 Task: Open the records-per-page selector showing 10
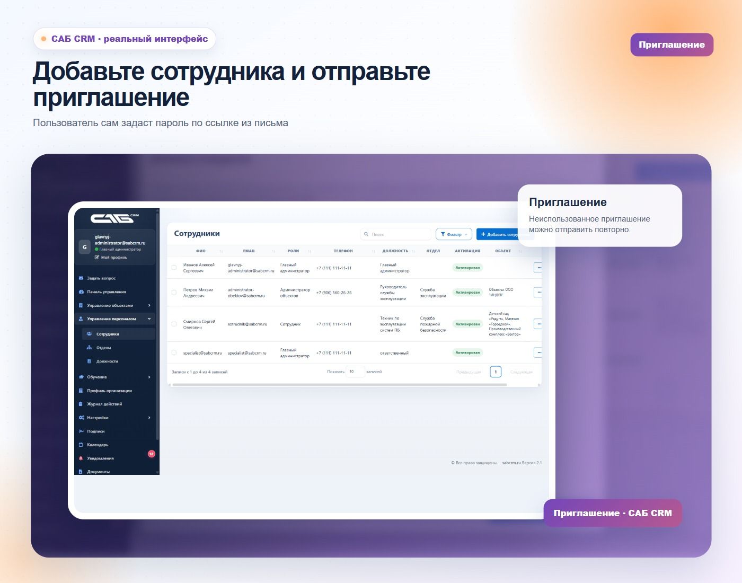355,372
